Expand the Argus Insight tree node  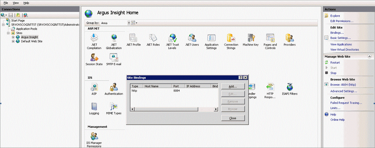point(13,37)
